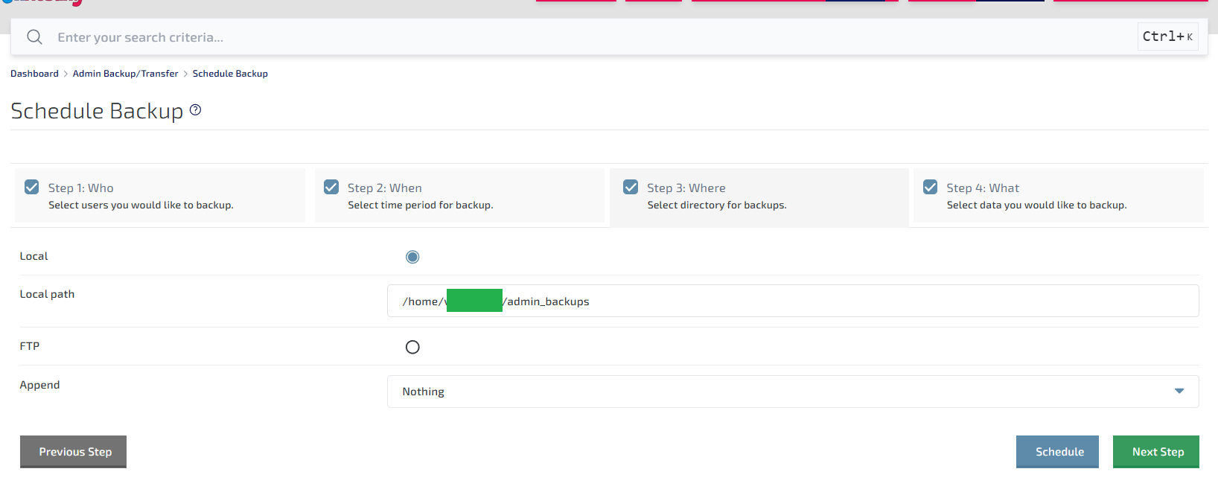This screenshot has height=498, width=1218.
Task: Click the Ctrl+K shortcut badge
Action: tap(1167, 36)
